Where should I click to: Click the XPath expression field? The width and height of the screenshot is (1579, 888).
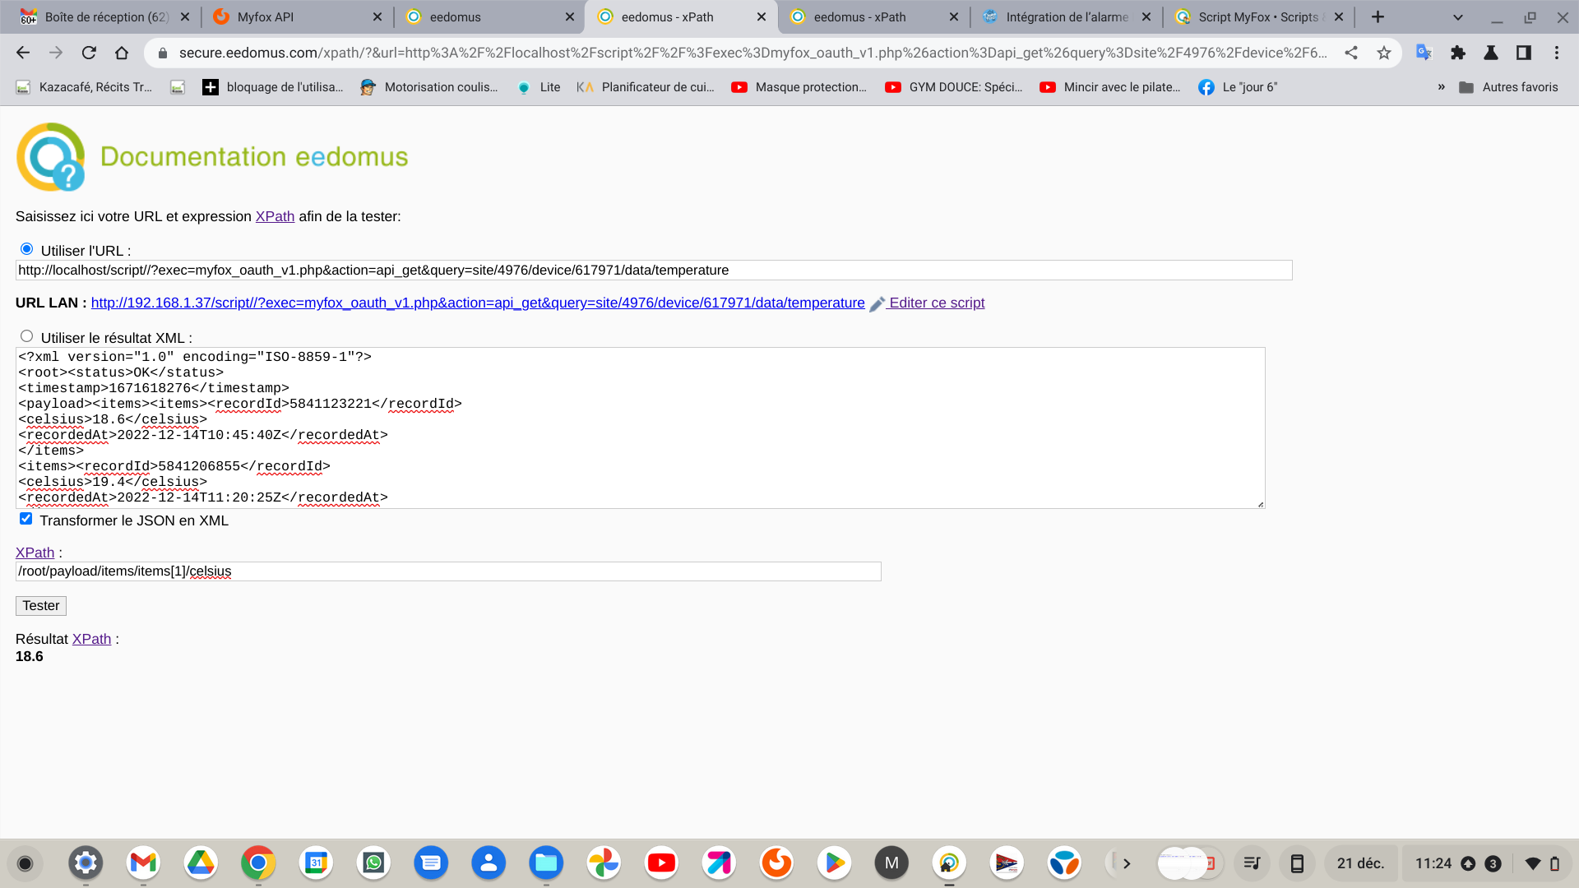click(x=448, y=571)
